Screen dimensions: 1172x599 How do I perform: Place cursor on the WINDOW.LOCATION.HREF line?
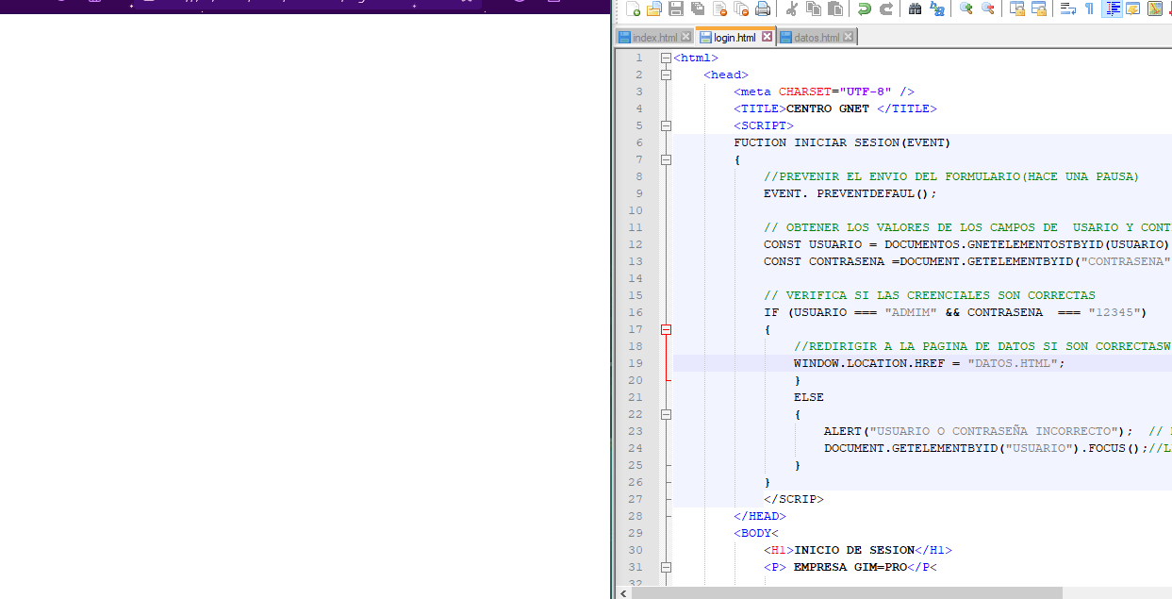[x=928, y=363]
